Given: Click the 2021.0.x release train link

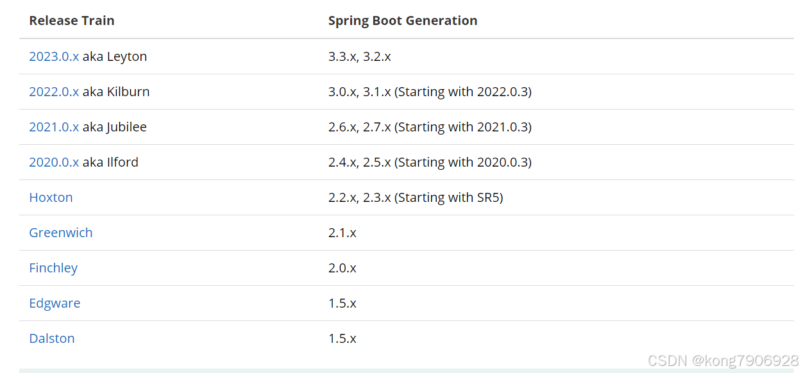Looking at the screenshot, I should (54, 127).
